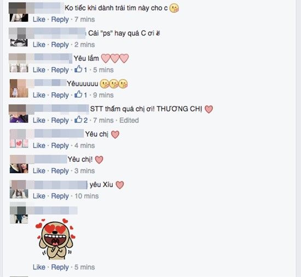Like the "yêu Xíu" comment
Screen dimensions: 301x277
pyautogui.click(x=39, y=196)
